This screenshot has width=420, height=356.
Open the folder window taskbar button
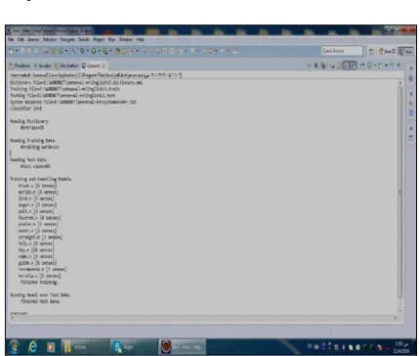85,347
